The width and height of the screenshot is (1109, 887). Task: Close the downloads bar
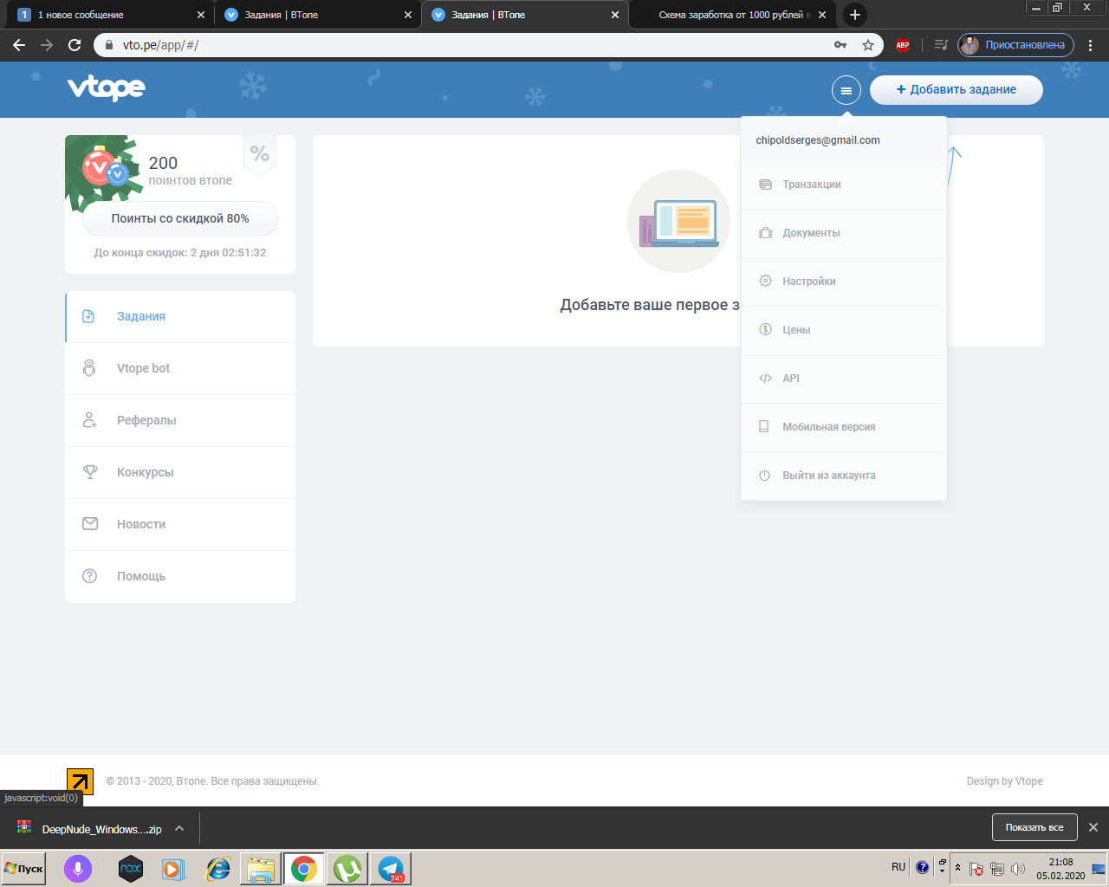1093,827
